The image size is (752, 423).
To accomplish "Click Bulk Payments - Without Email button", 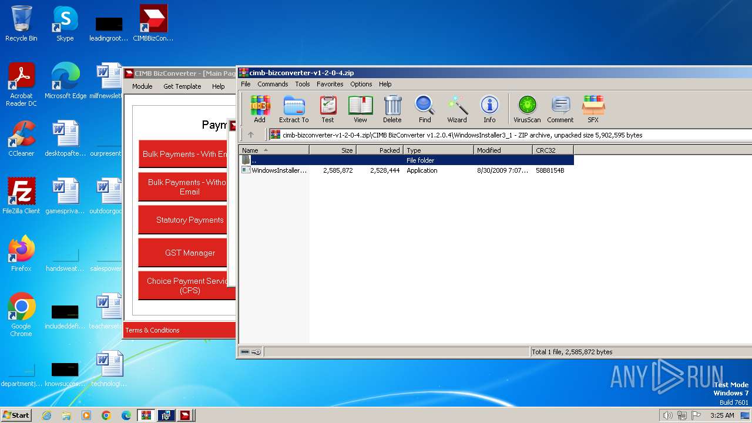I will click(183, 187).
